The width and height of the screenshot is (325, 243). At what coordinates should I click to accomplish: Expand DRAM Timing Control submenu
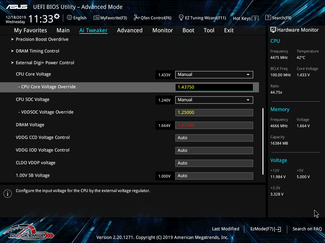(37, 51)
